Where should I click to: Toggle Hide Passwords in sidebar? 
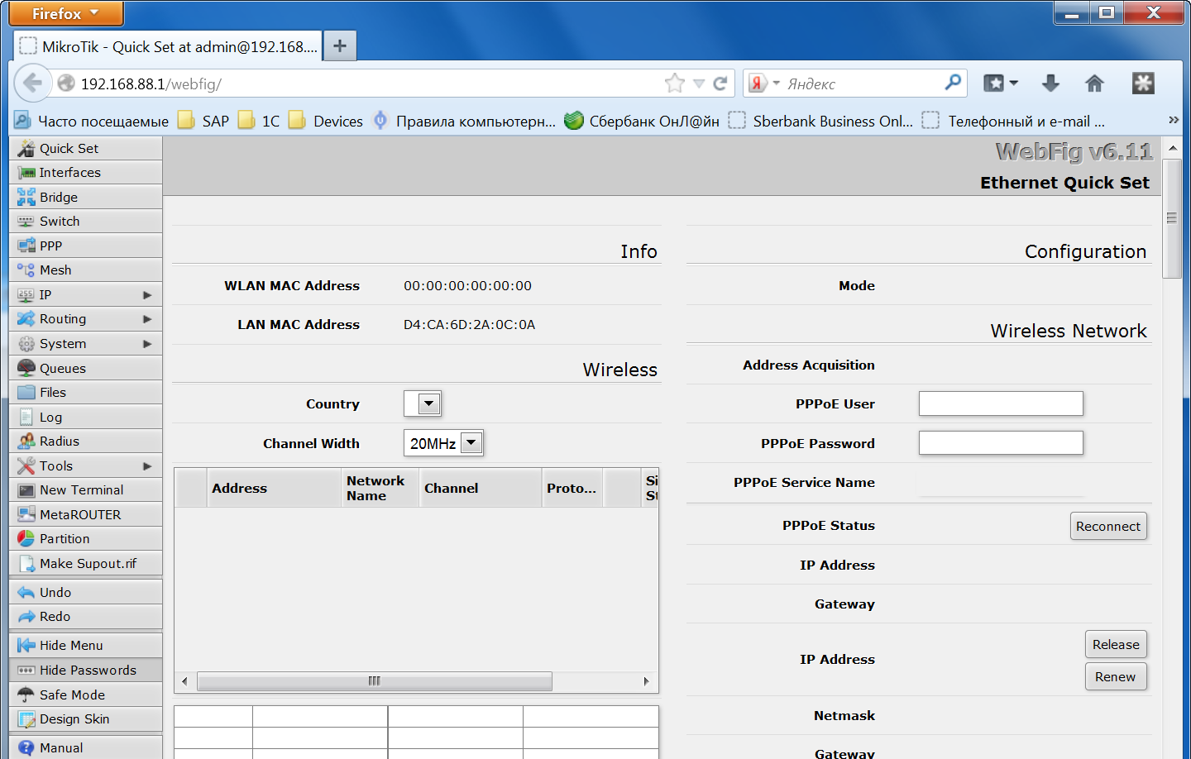pos(86,671)
